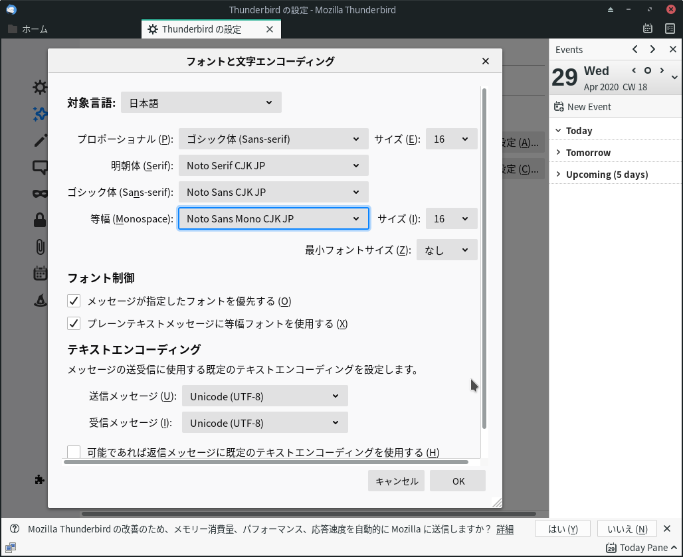Open the proportional サイズ (E) dropdown

pyautogui.click(x=451, y=139)
